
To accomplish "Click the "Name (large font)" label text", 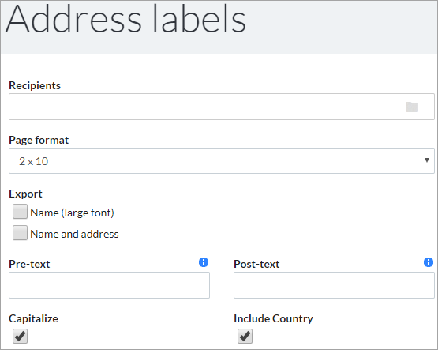I will point(72,213).
